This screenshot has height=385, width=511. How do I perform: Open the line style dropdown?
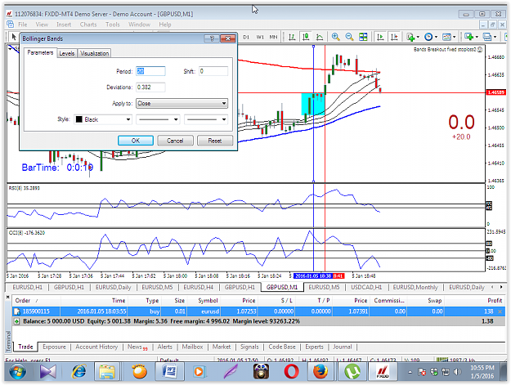coord(158,119)
